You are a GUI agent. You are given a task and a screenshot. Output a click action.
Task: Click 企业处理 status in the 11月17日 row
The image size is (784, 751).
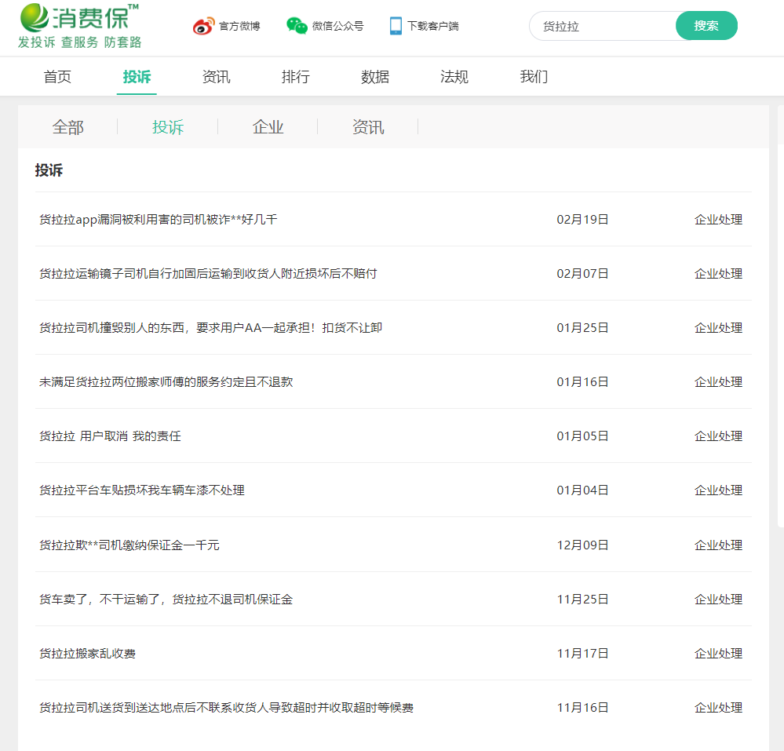click(718, 654)
